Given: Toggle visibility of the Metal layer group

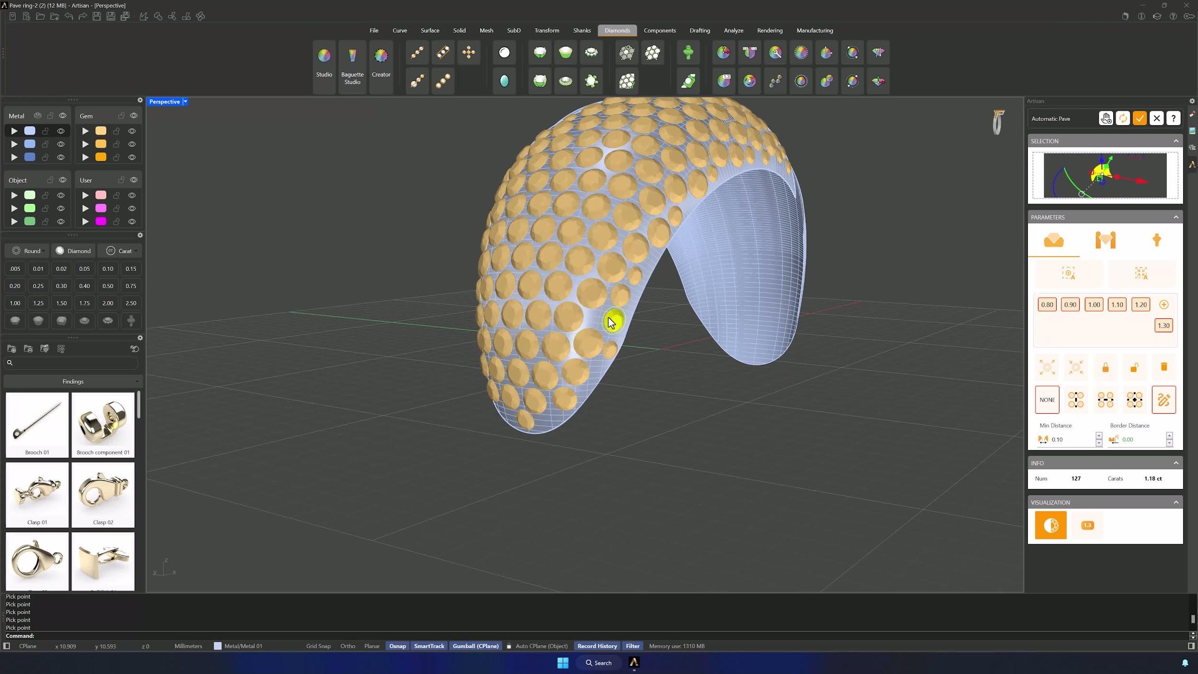Looking at the screenshot, I should (63, 116).
